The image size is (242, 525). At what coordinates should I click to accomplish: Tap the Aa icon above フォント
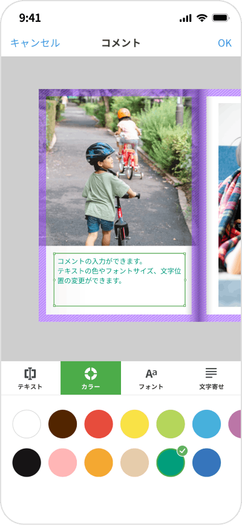[x=151, y=373]
